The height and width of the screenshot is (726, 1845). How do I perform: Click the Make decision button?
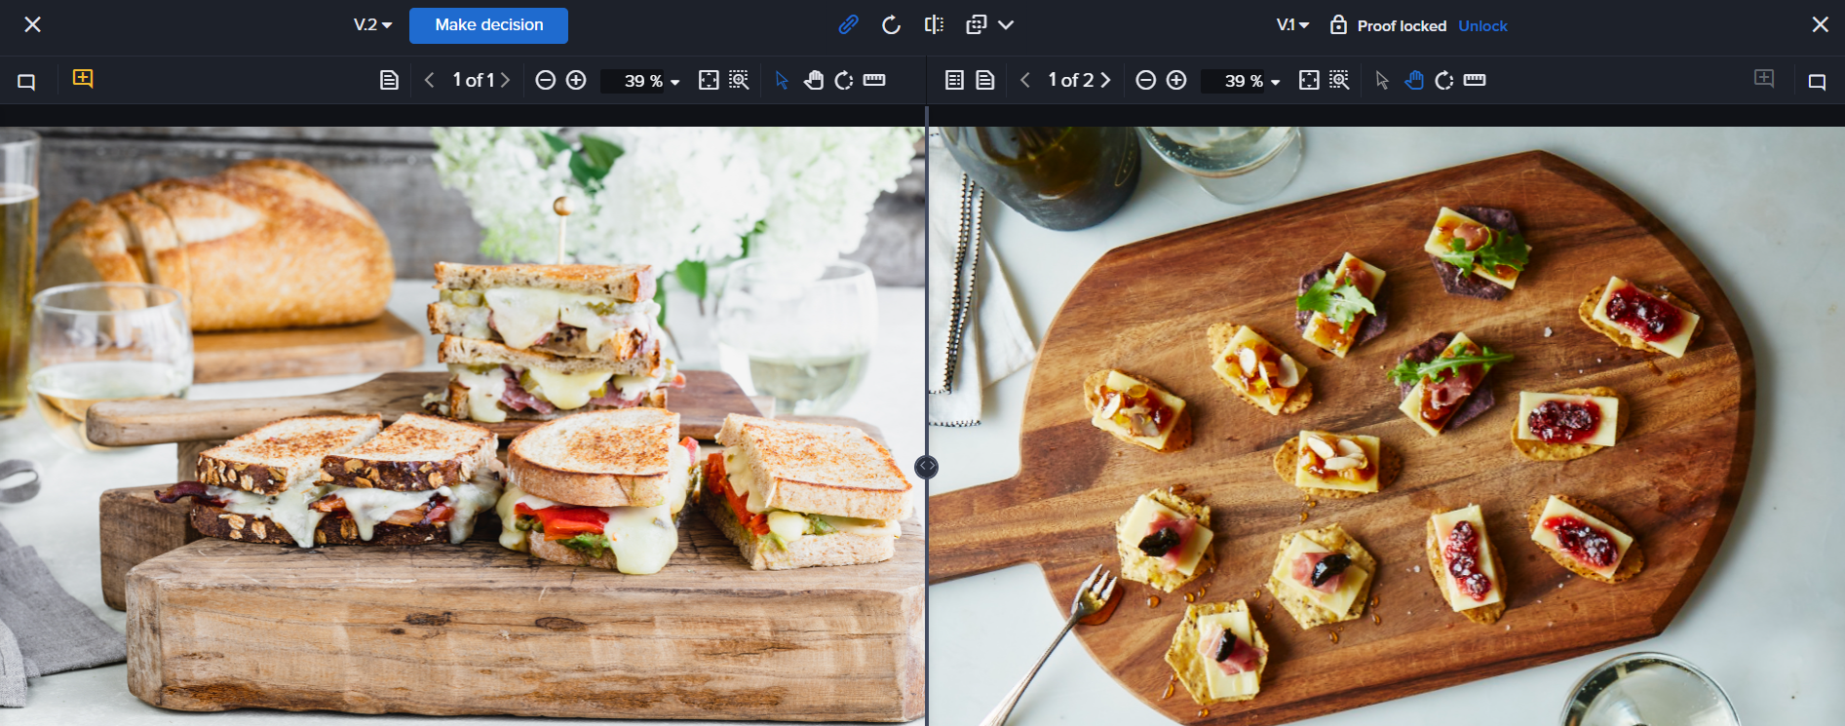pyautogui.click(x=488, y=25)
